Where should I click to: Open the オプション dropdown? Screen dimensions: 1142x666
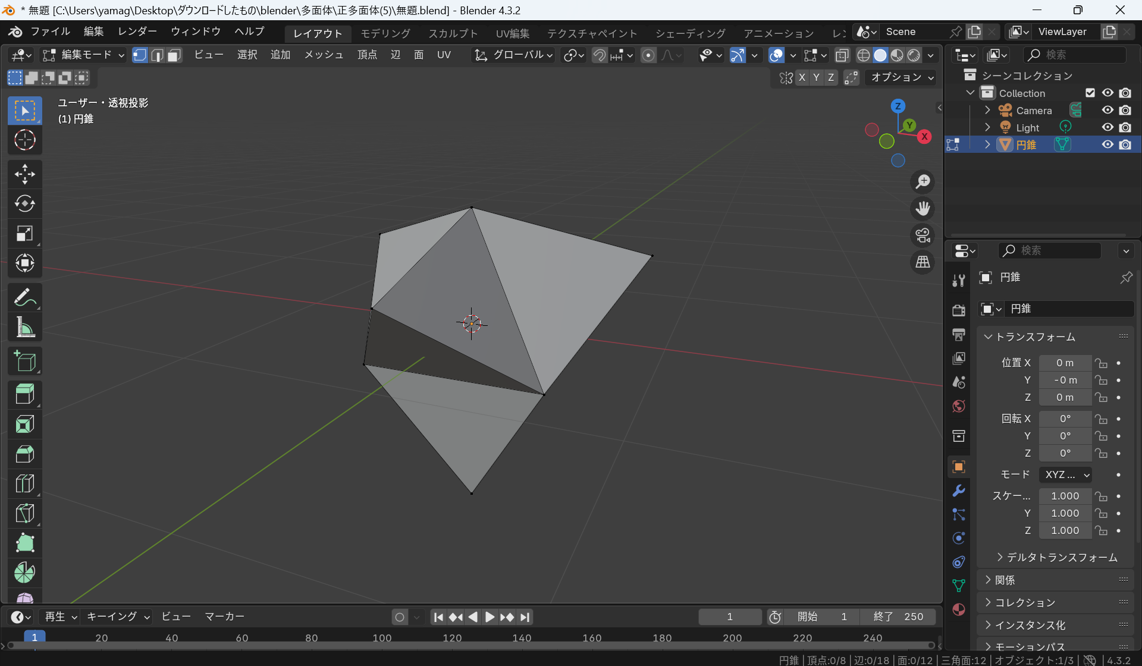(902, 77)
